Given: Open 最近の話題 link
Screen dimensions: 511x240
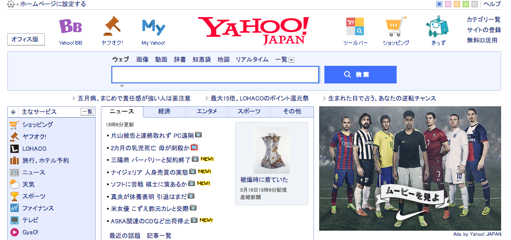Looking at the screenshot, I should coord(125,236).
